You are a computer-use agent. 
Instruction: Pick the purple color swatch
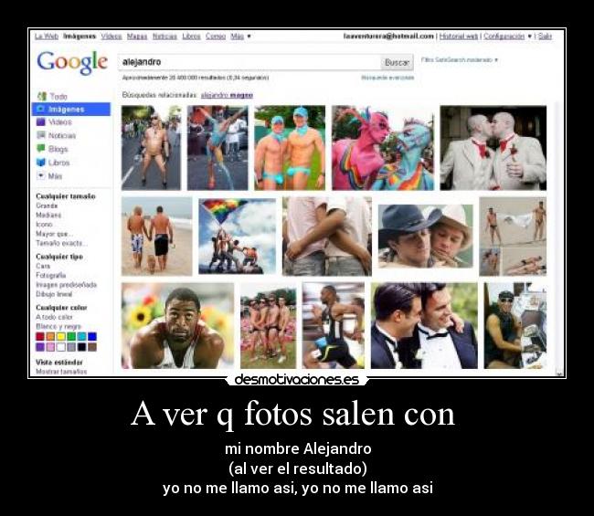coord(40,347)
